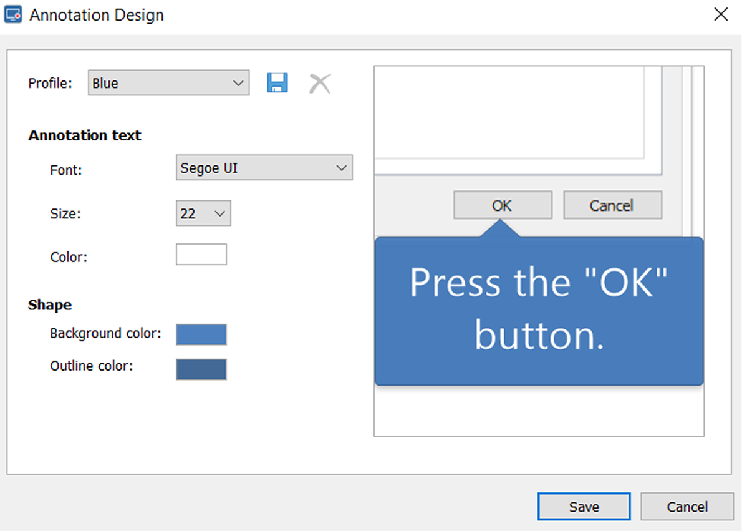Save the current profile with floppy disk icon

coord(277,83)
